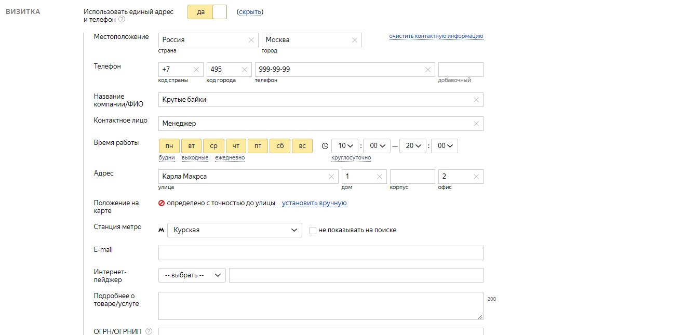Toggle the пн weekday button

point(169,146)
